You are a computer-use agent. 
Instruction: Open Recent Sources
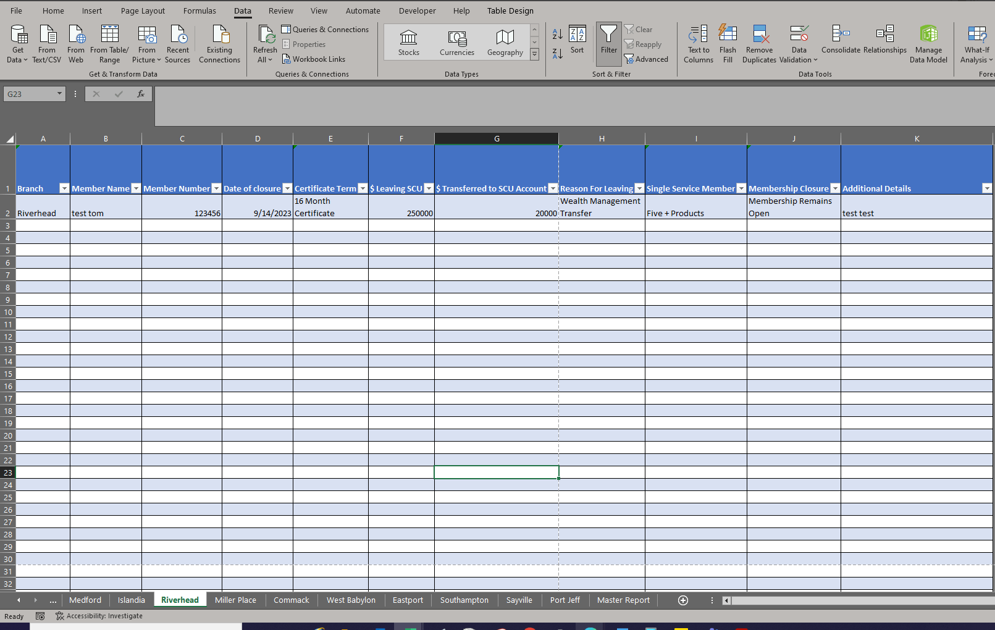(x=178, y=44)
